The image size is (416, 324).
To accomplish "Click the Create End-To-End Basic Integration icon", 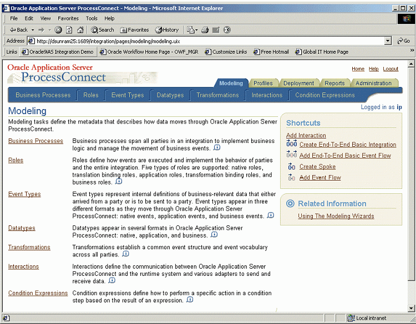I will click(292, 143).
